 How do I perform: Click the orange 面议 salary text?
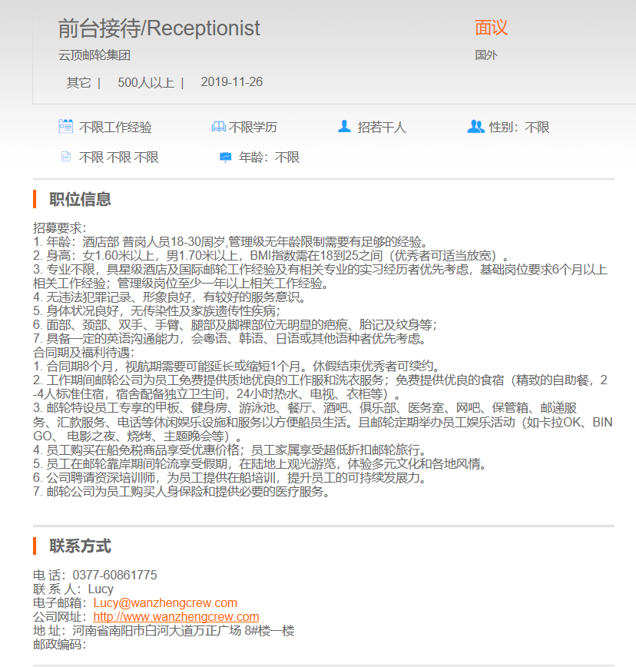pos(491,28)
